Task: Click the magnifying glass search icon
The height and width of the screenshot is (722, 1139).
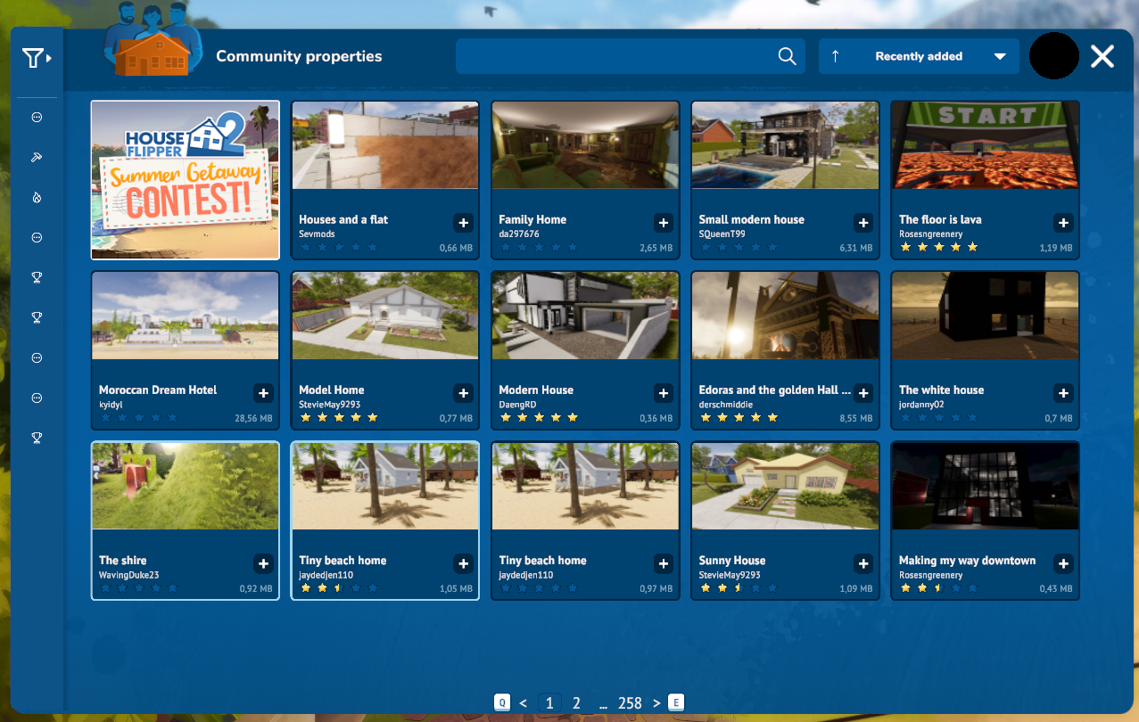Action: tap(787, 56)
